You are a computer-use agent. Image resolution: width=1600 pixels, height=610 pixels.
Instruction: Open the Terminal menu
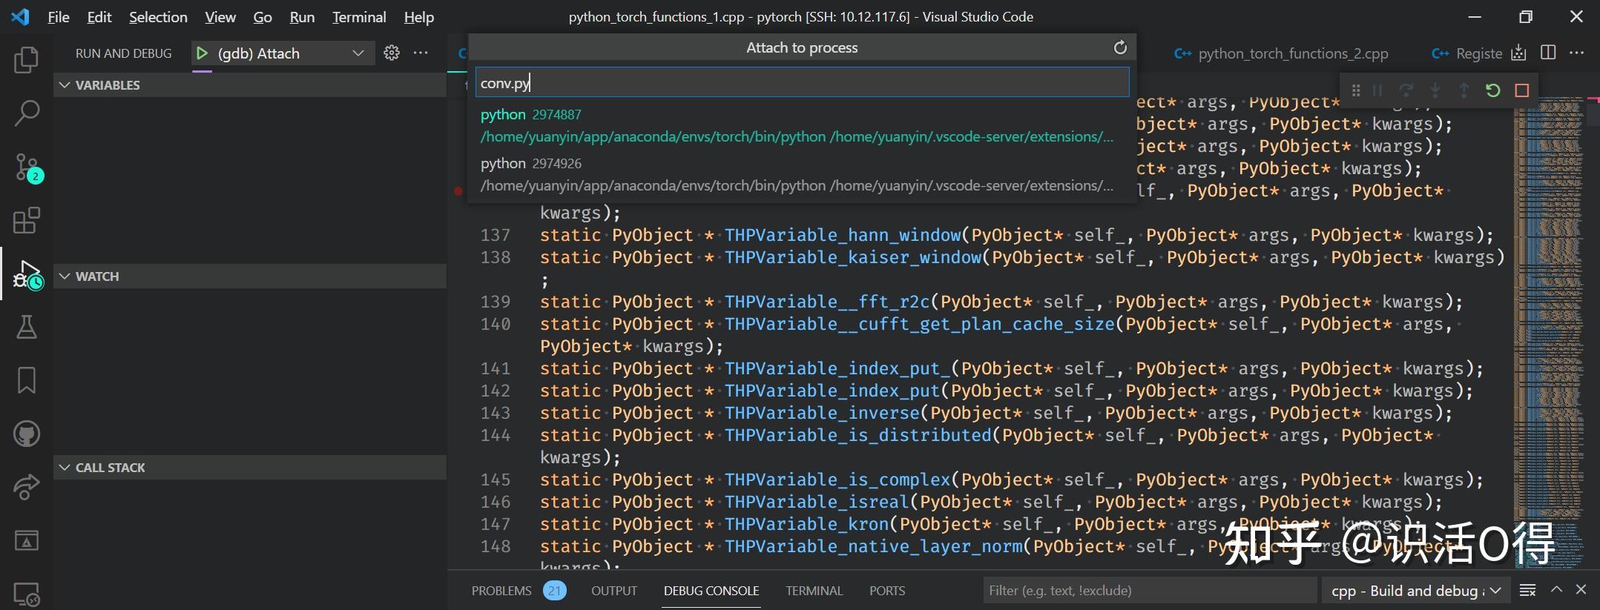[358, 17]
